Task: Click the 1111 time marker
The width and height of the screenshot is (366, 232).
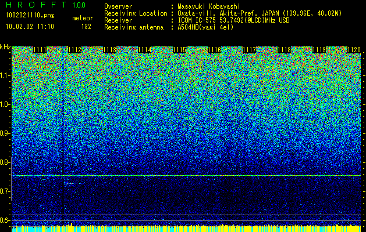Action: 40,50
